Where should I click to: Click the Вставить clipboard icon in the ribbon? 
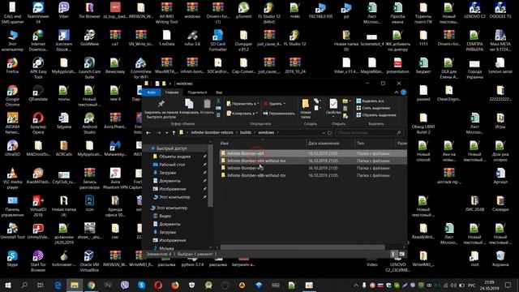click(208, 104)
